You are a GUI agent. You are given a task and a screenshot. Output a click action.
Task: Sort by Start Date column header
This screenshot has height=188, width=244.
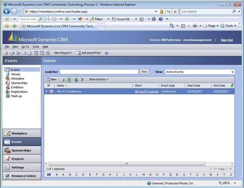tap(198, 86)
